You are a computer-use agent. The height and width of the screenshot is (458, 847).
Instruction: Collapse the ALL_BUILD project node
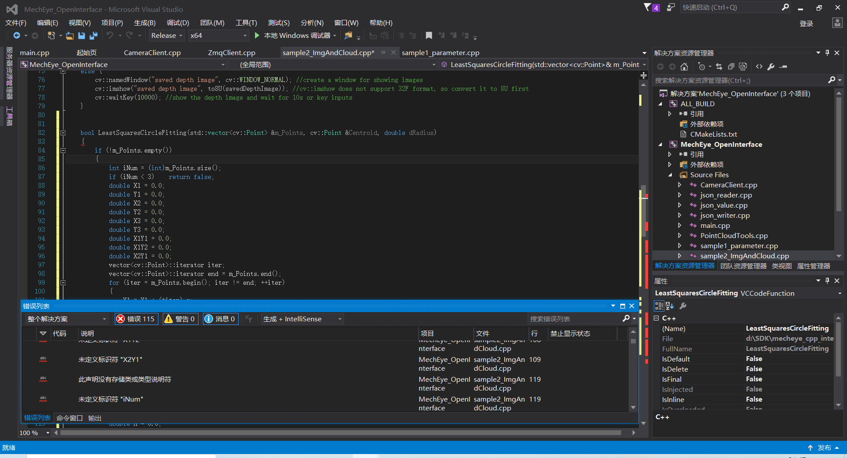point(660,104)
